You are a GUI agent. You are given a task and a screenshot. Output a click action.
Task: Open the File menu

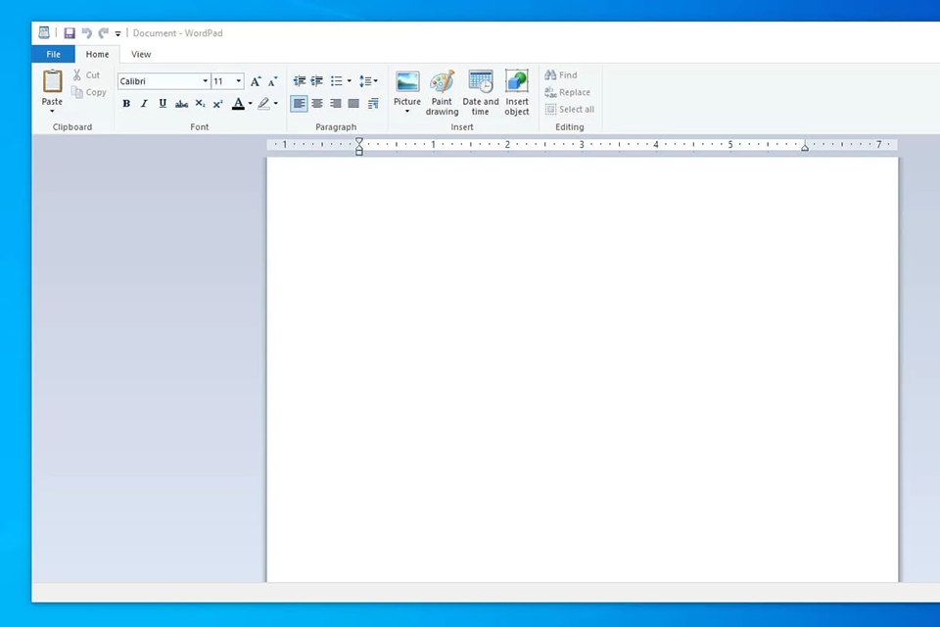(53, 54)
